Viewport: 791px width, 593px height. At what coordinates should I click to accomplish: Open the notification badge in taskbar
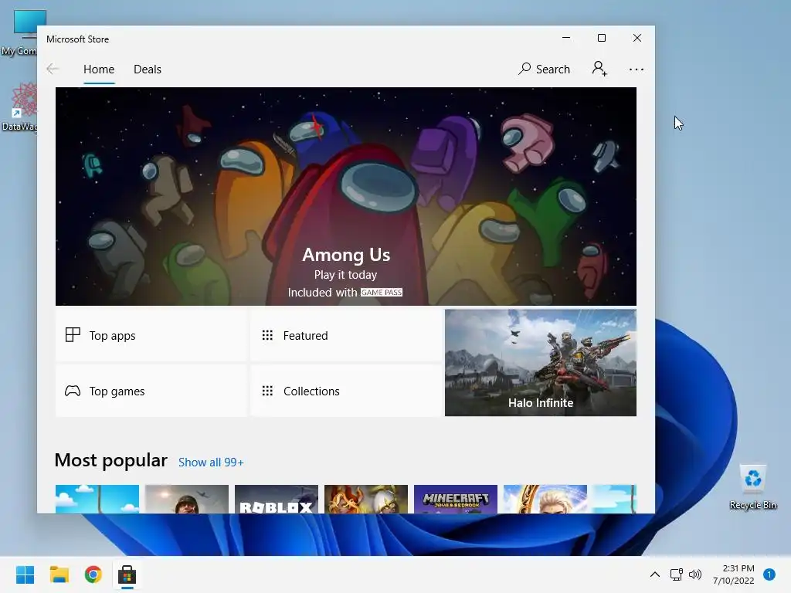coord(769,574)
